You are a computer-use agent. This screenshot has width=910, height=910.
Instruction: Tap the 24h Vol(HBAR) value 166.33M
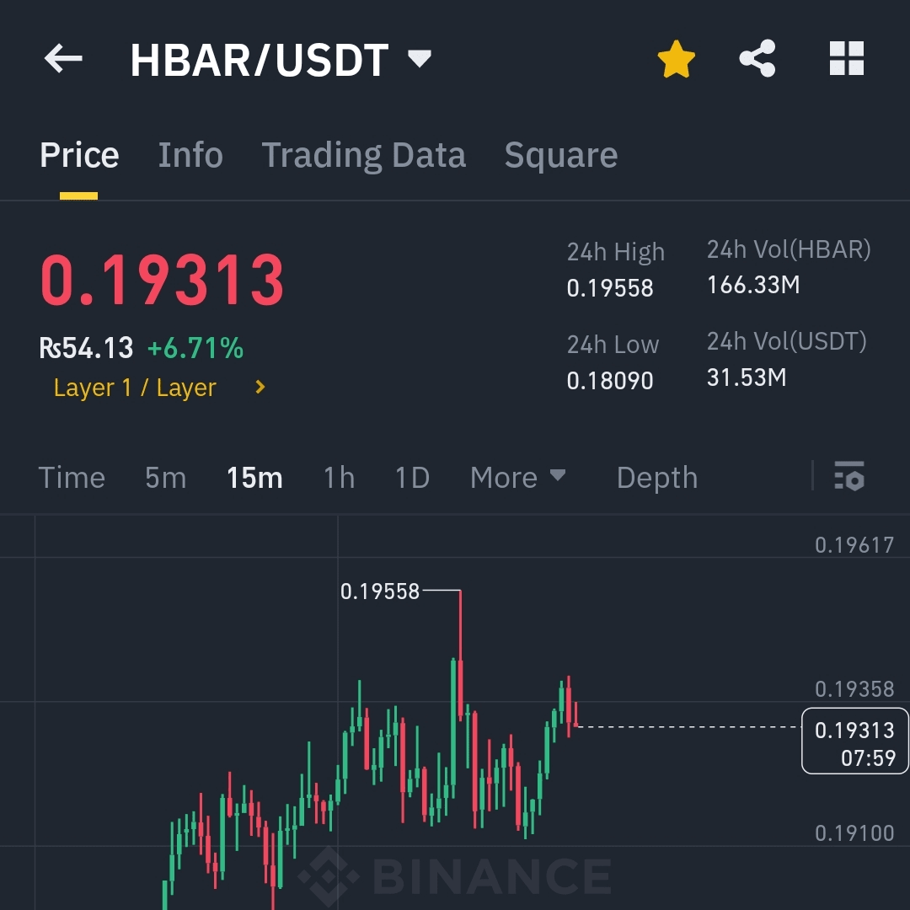(x=753, y=285)
